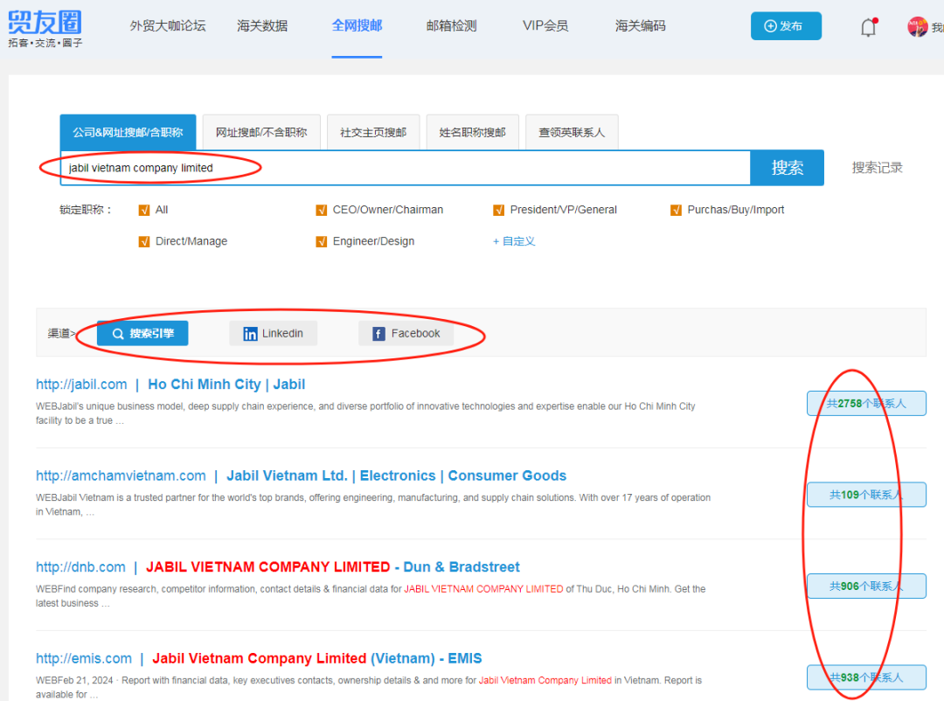Toggle the Engineer/Design checkbox
Viewport: 944px width, 701px height.
click(322, 241)
